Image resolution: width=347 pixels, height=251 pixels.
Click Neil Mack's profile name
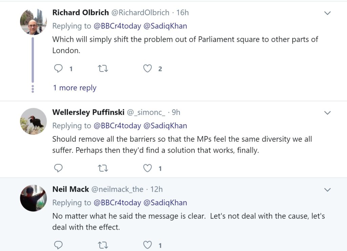point(70,189)
